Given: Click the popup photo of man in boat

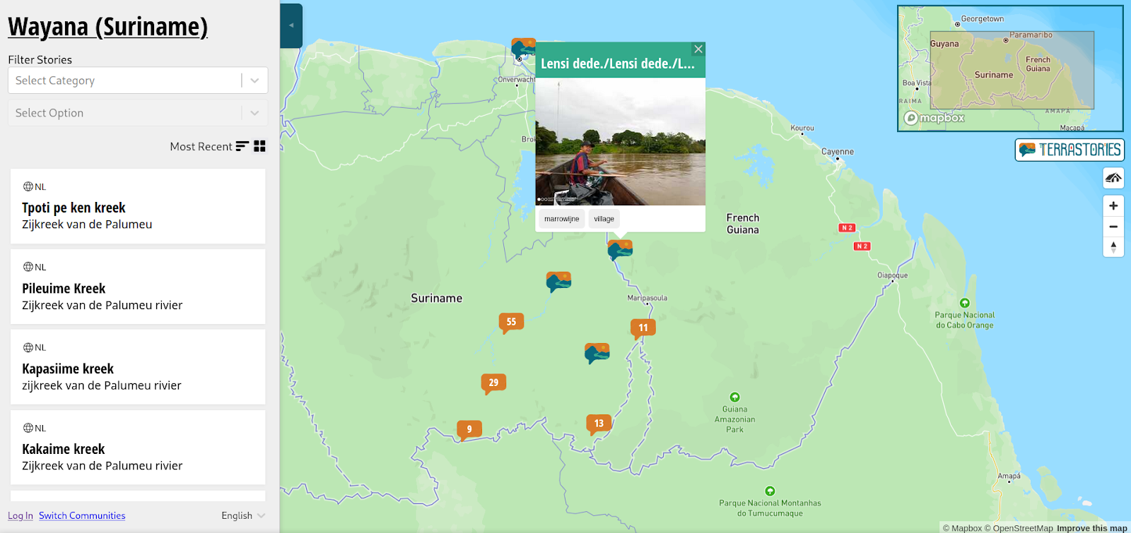Looking at the screenshot, I should point(620,141).
